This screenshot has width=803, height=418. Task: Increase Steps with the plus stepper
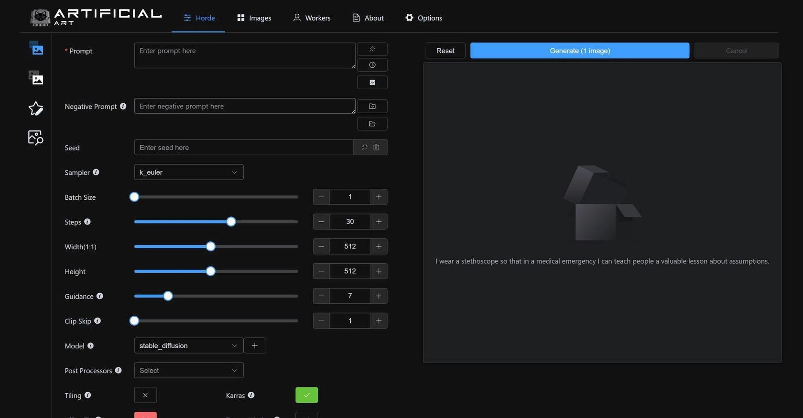coord(379,222)
